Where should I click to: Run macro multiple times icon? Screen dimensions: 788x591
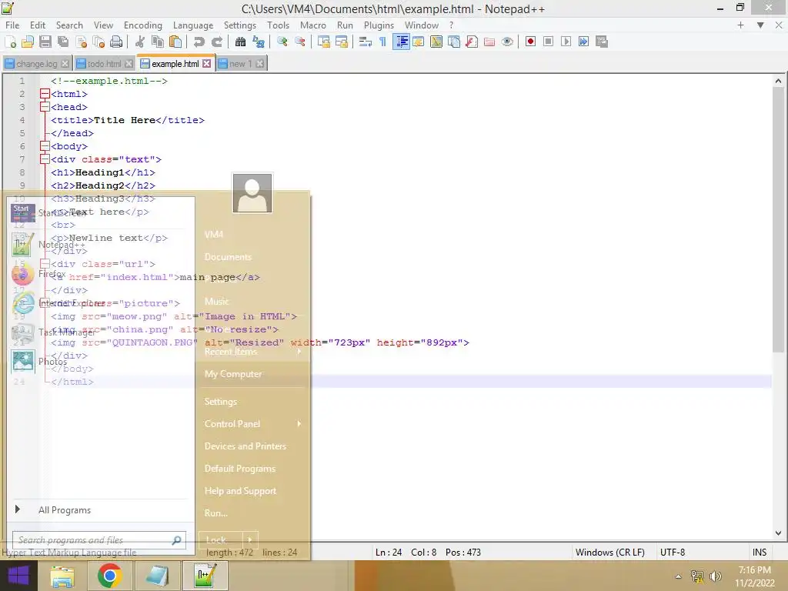pyautogui.click(x=583, y=42)
